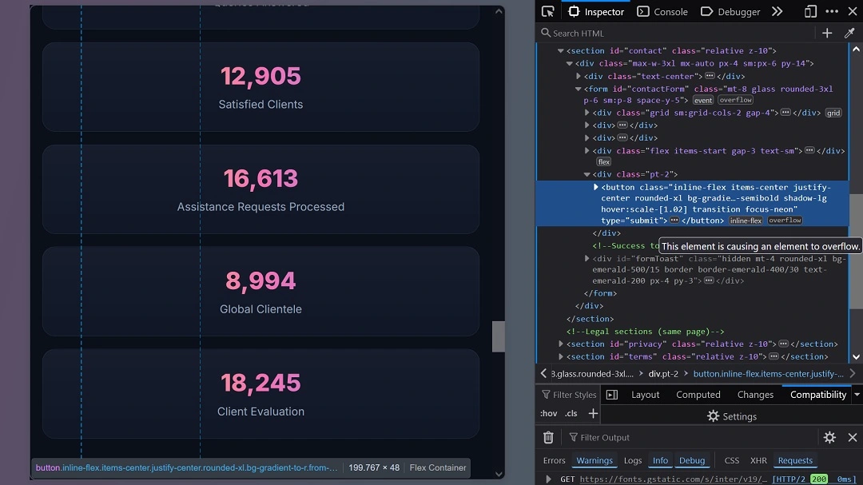Click the event badge on form
The image size is (863, 485).
[703, 100]
